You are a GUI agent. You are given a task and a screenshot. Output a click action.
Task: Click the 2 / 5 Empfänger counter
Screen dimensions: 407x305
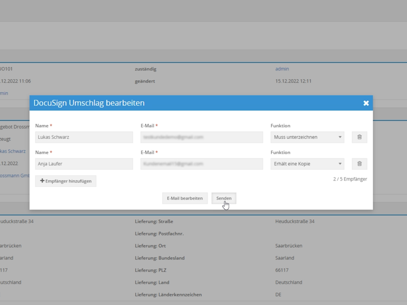[x=350, y=179]
